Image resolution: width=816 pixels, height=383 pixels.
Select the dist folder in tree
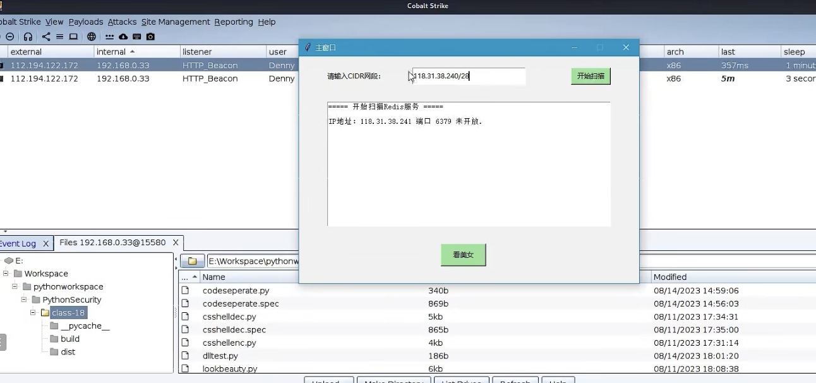click(68, 352)
